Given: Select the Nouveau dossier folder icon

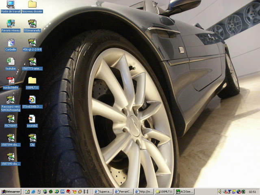Looking at the screenshot, I should click(32, 7).
